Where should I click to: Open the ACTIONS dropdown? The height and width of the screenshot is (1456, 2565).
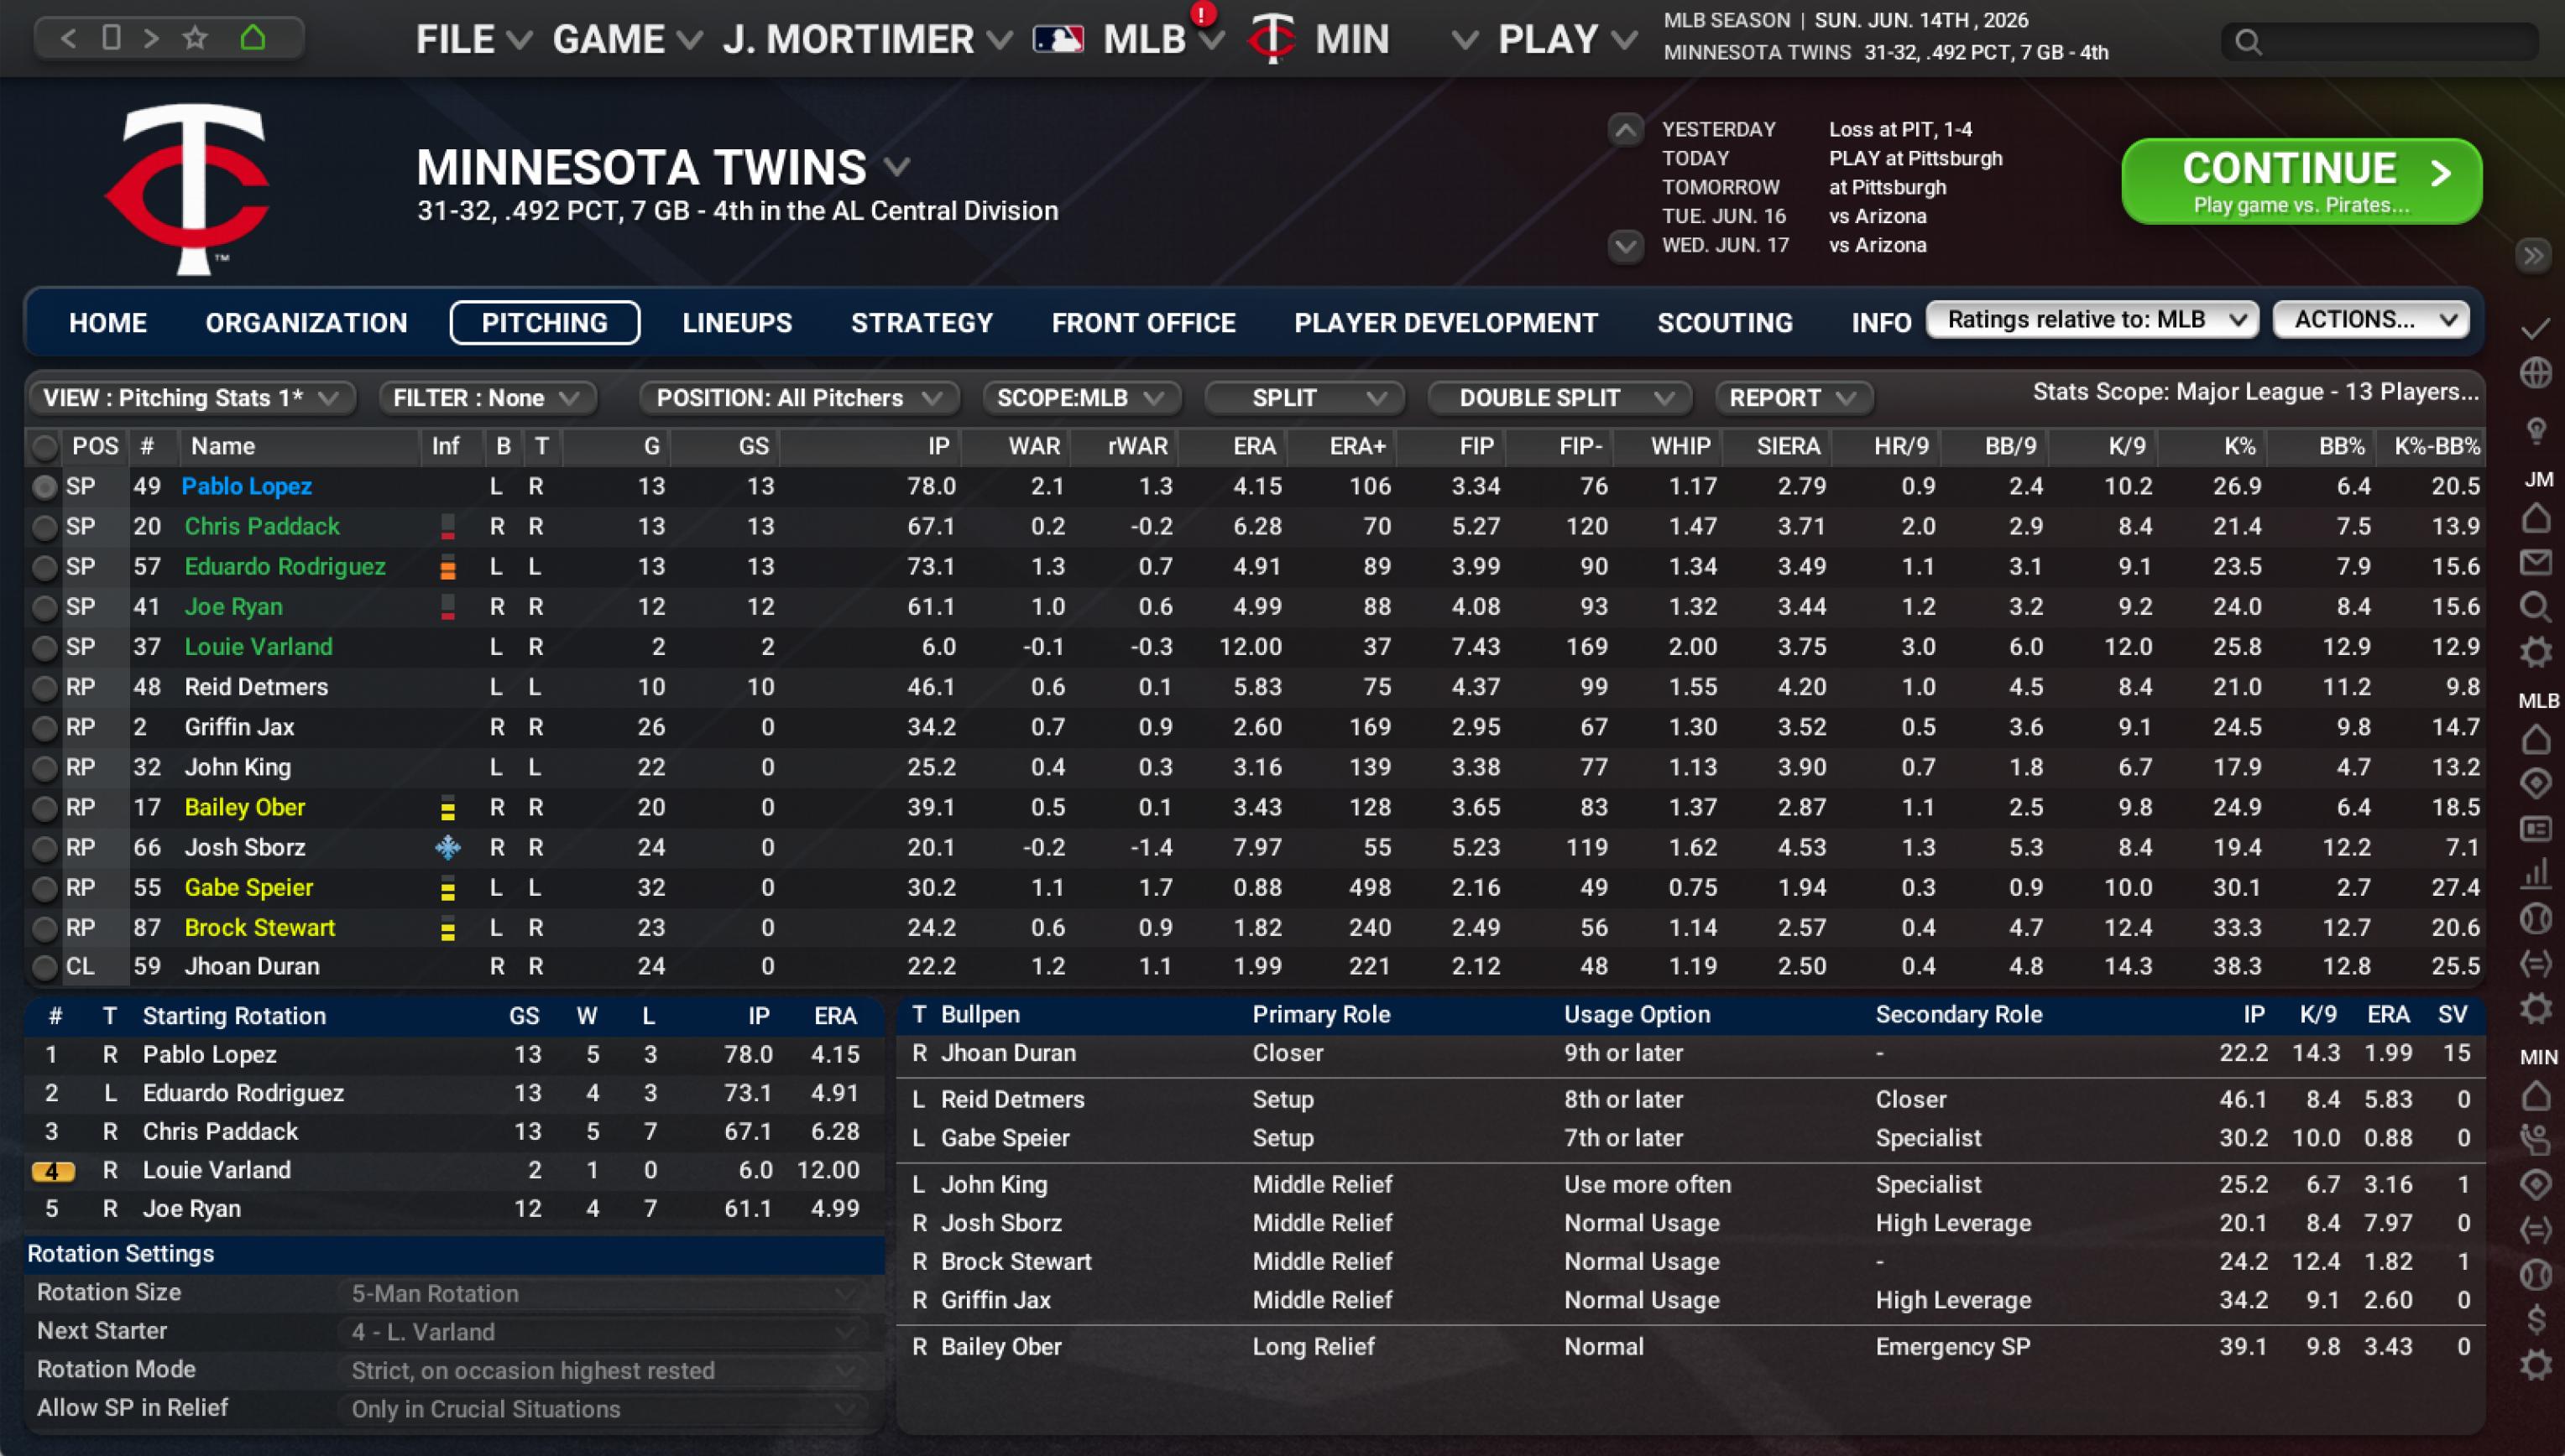[x=2371, y=320]
